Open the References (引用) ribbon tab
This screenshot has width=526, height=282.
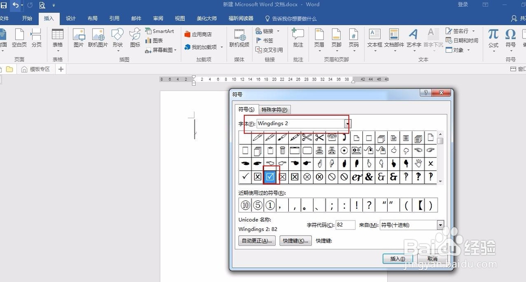click(114, 18)
